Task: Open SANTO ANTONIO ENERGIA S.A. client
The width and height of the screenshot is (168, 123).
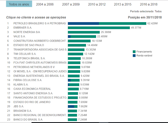Action: [x=33, y=93]
